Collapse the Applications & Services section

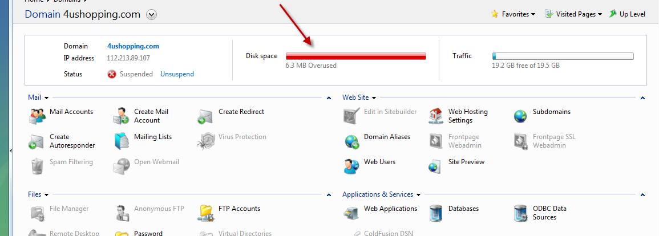[642, 195]
